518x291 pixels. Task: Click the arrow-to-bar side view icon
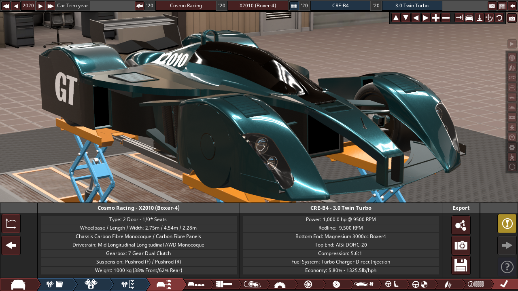(x=459, y=18)
